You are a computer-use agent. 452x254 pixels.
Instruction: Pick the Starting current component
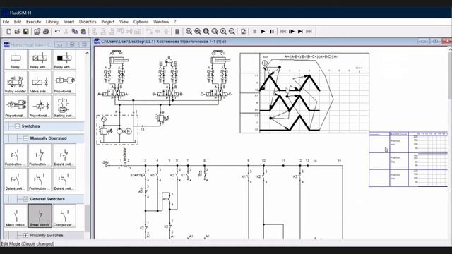pos(64,107)
